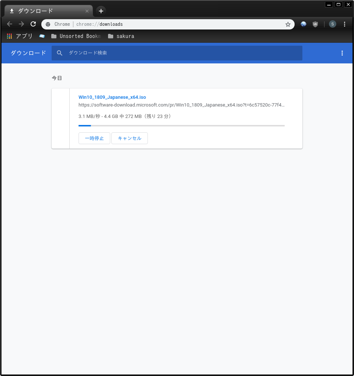The width and height of the screenshot is (354, 376).
Task: Reload the downloads page
Action: tap(33, 24)
